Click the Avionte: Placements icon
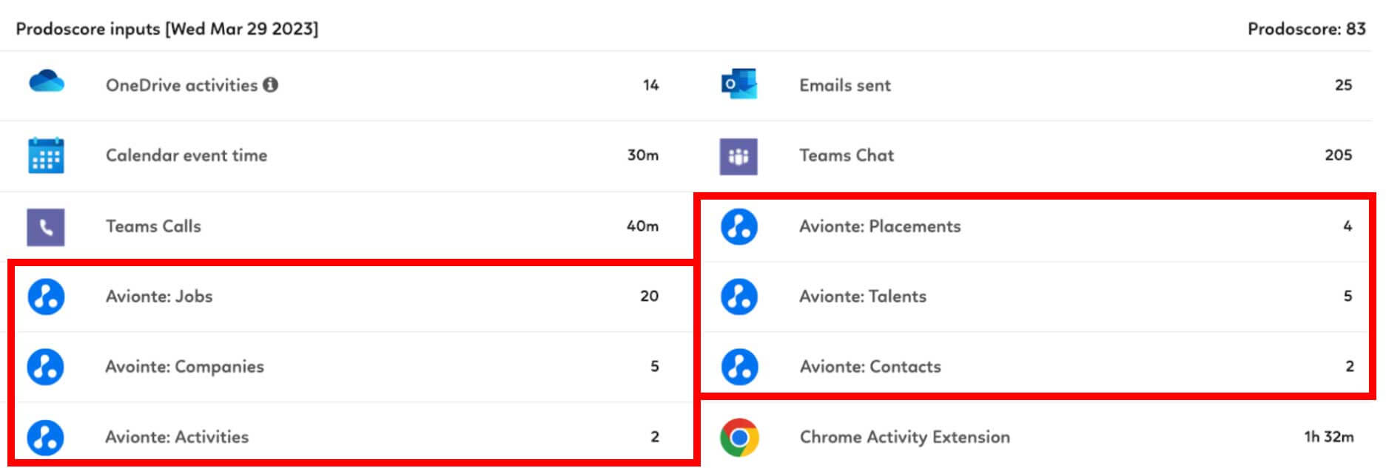The width and height of the screenshot is (1386, 468). click(739, 226)
